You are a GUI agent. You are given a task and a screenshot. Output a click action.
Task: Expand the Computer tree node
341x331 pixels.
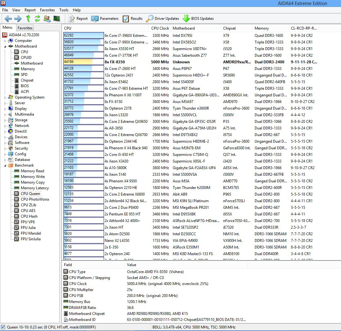coord(5,41)
